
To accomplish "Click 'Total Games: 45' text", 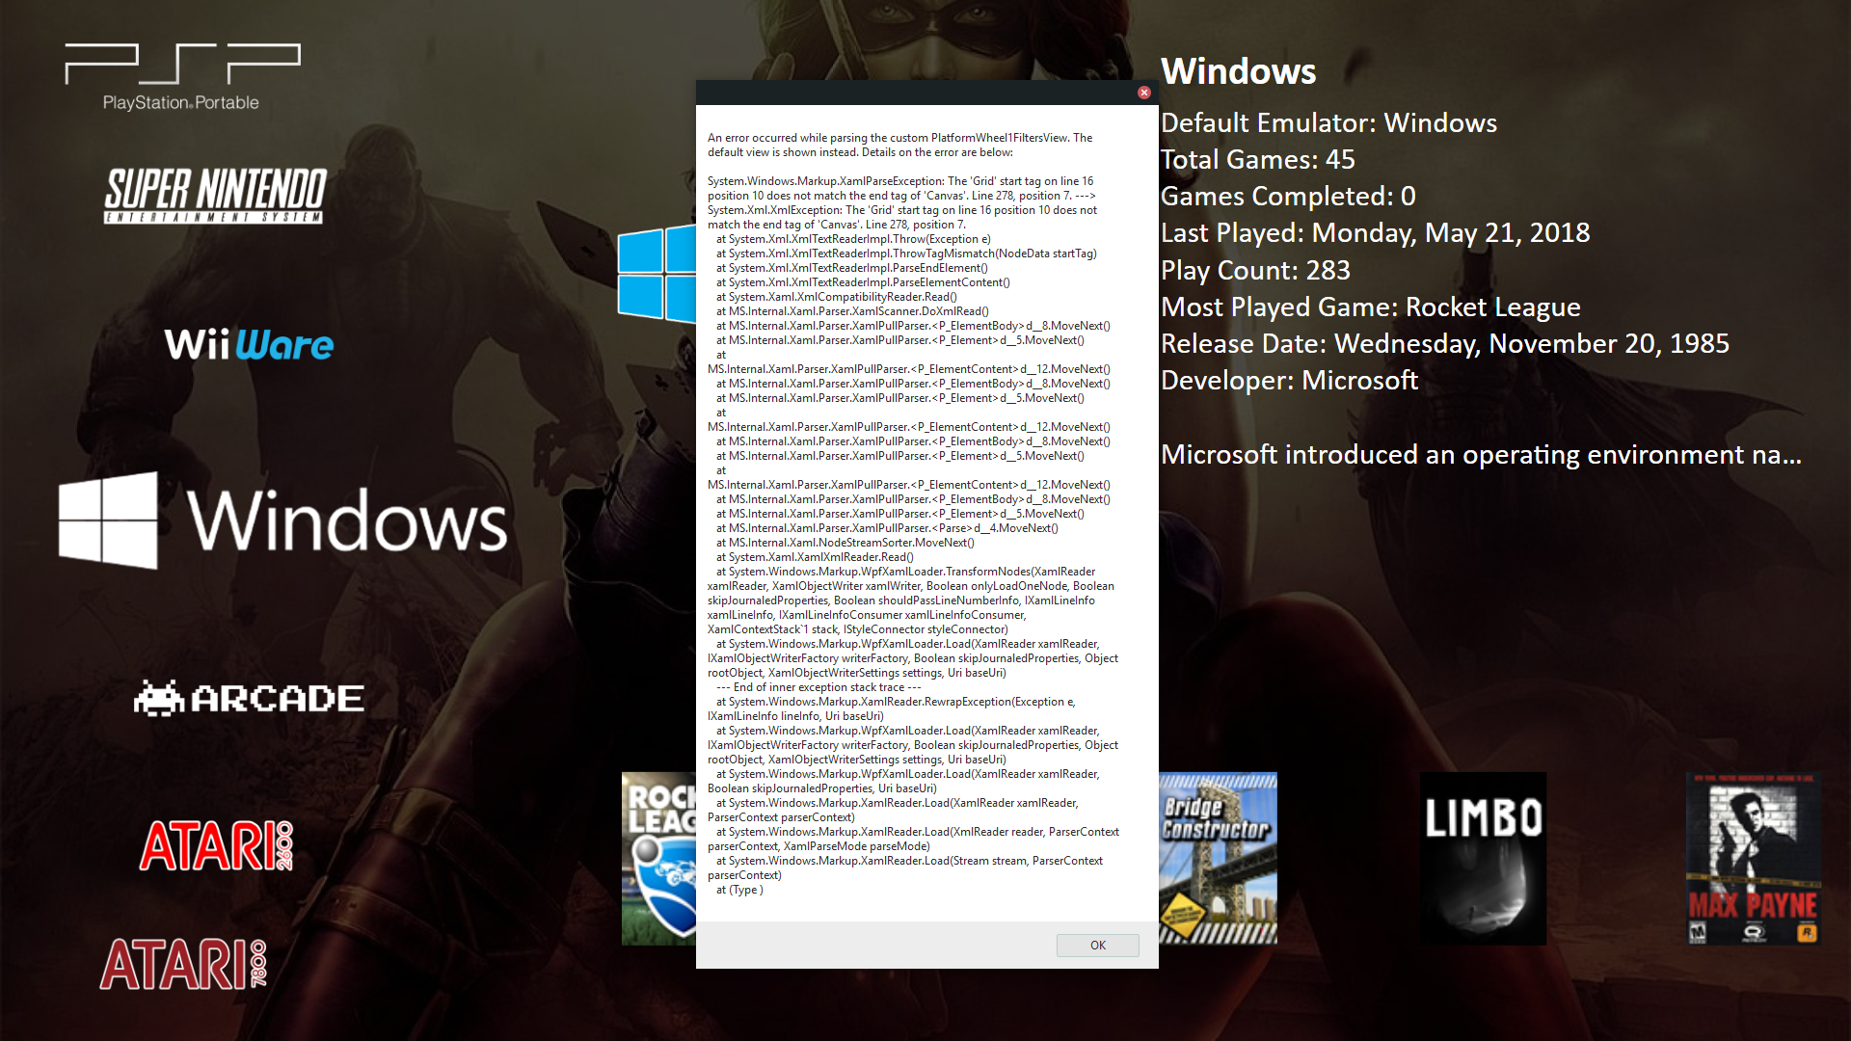I will pos(1257,160).
